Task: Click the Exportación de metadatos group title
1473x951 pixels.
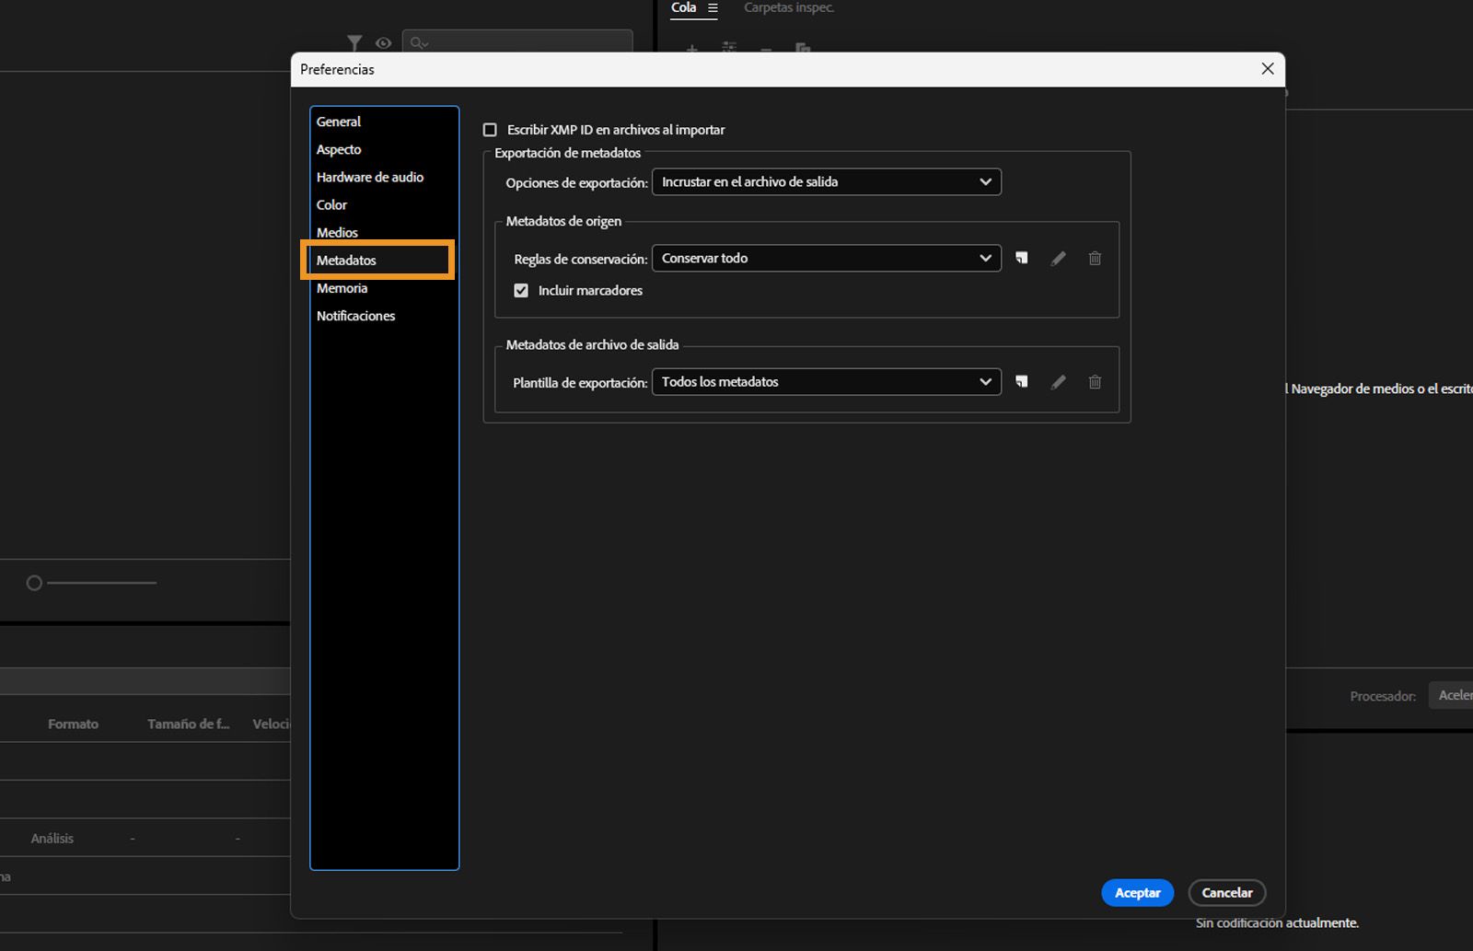Action: pos(567,153)
